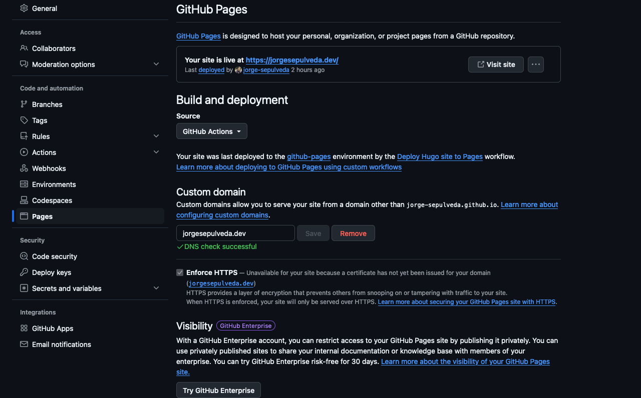641x398 pixels.
Task: Open https://jorgesepulveda.dev/ live site link
Action: pos(292,60)
